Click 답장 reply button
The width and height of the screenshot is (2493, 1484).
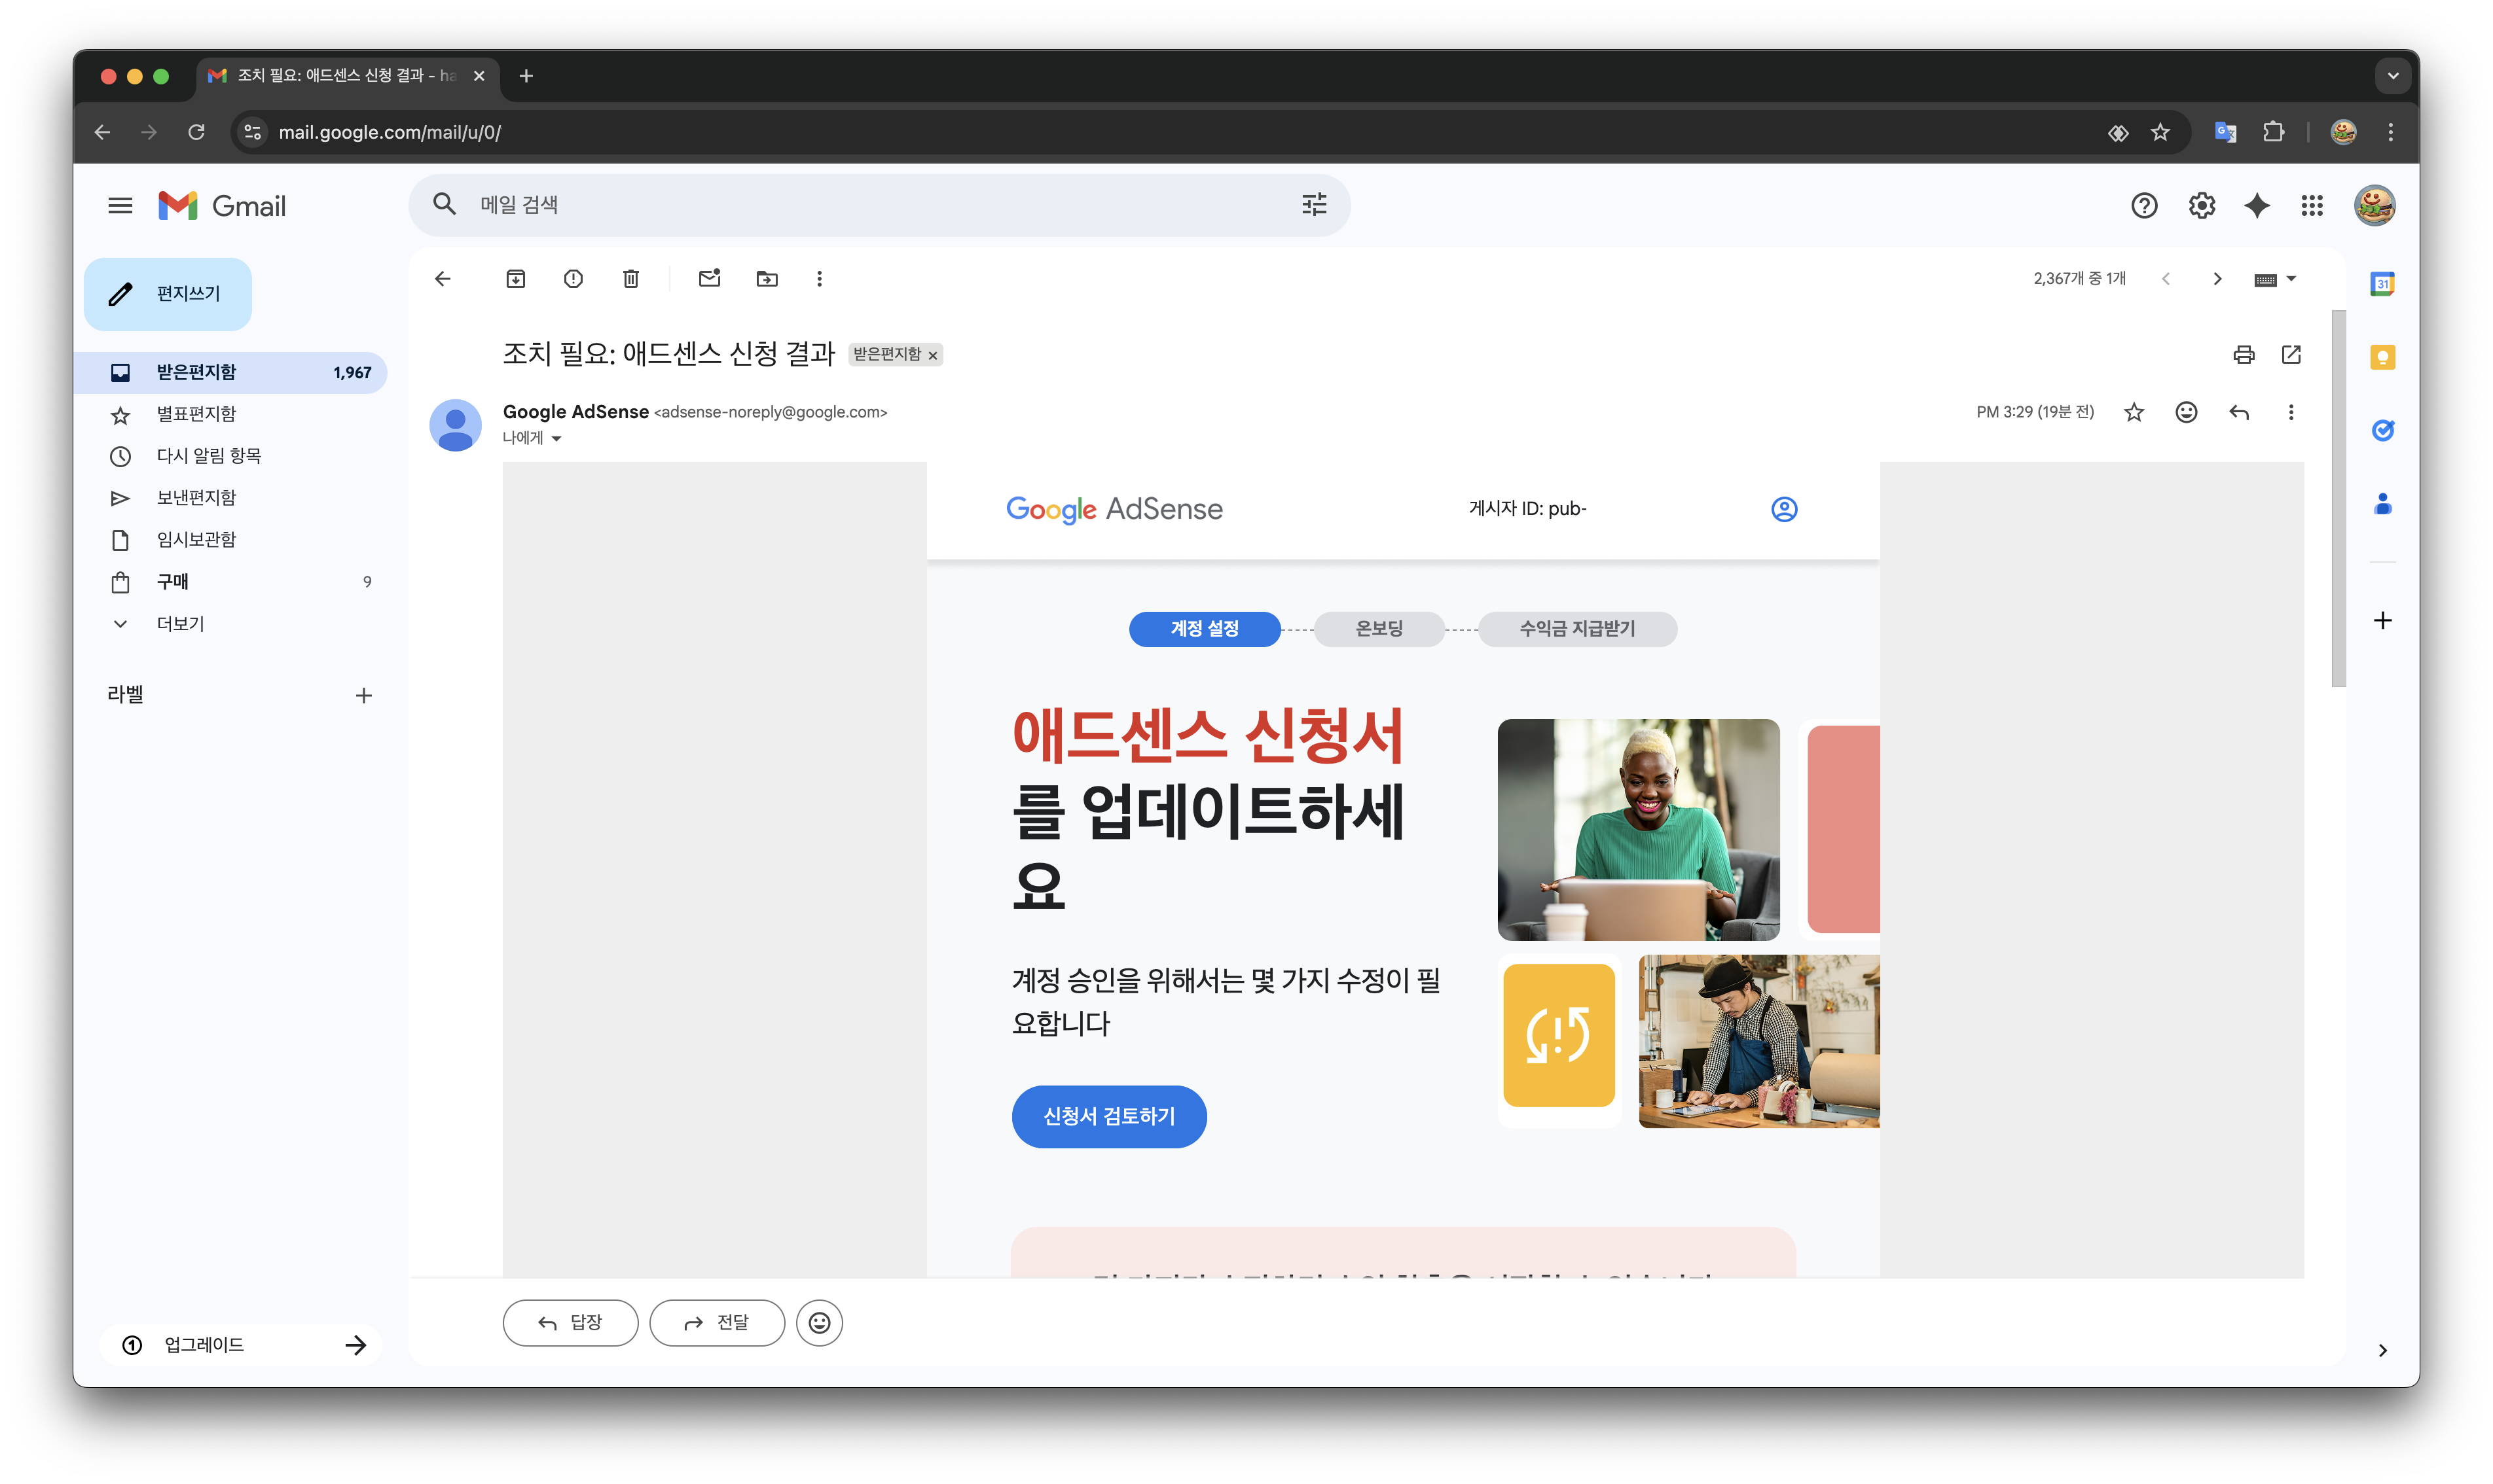570,1323
